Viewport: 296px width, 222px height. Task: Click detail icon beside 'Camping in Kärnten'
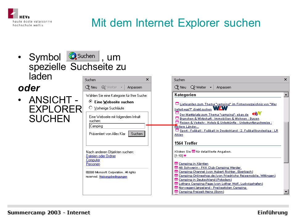[176, 163]
